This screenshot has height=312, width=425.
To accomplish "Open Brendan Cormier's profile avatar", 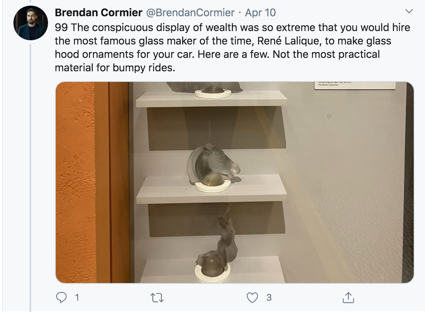I will click(31, 23).
